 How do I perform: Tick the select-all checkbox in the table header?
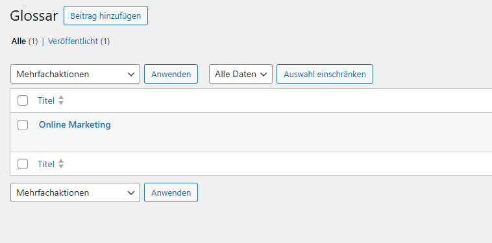(23, 100)
